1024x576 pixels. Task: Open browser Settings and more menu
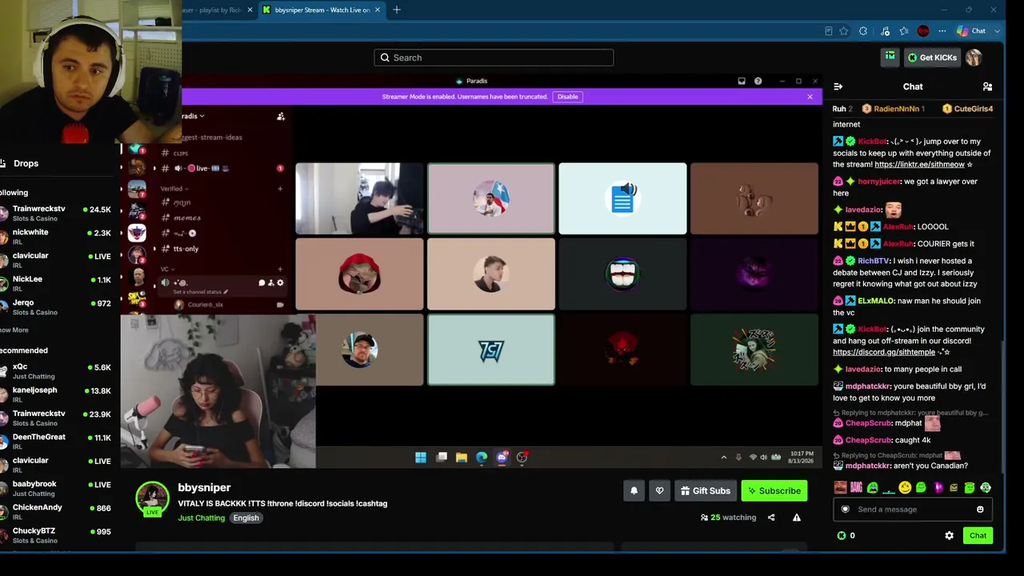(x=942, y=31)
